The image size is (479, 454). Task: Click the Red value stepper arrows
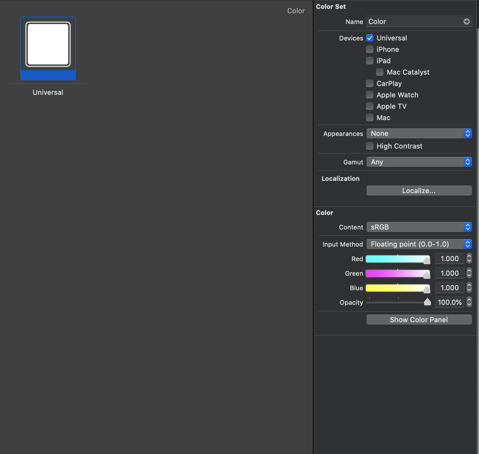469,259
